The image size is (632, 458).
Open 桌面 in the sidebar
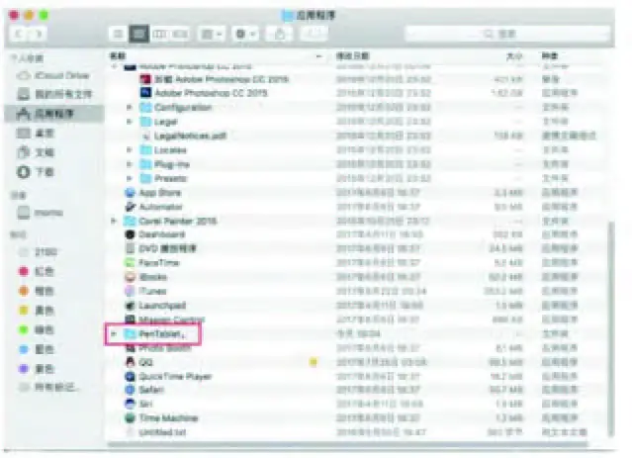pos(36,133)
